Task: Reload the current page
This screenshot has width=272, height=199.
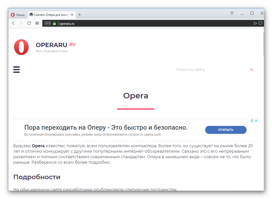Action: click(29, 23)
